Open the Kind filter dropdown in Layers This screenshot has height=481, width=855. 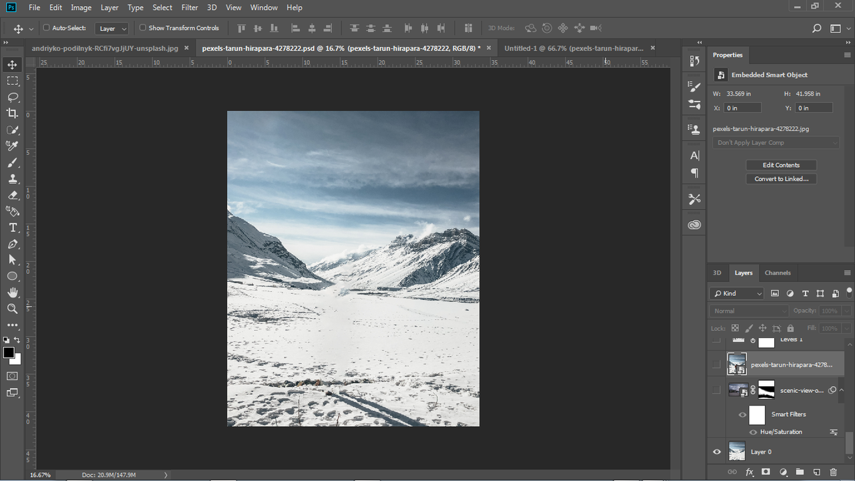[x=737, y=293]
